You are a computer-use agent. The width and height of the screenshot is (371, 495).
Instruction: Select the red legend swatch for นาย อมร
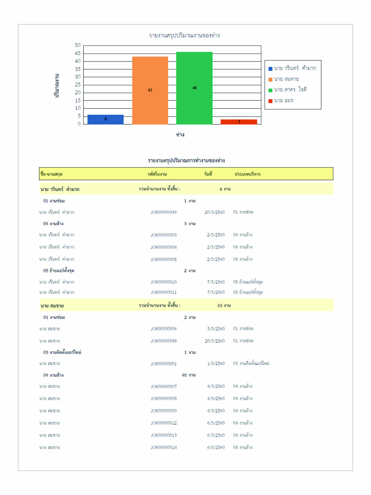pos(270,101)
